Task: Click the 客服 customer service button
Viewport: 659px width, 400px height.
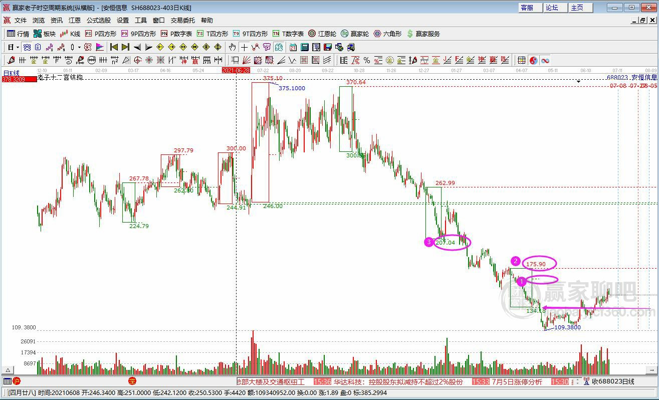Action: pos(530,8)
